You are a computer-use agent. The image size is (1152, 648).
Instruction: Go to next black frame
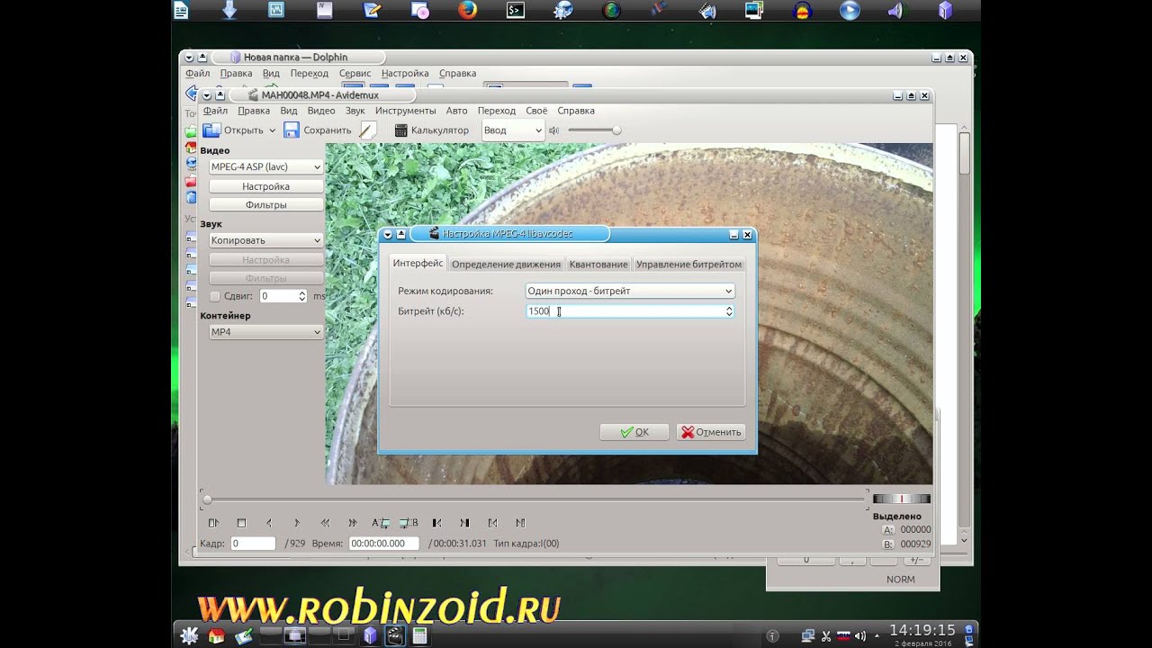click(464, 523)
